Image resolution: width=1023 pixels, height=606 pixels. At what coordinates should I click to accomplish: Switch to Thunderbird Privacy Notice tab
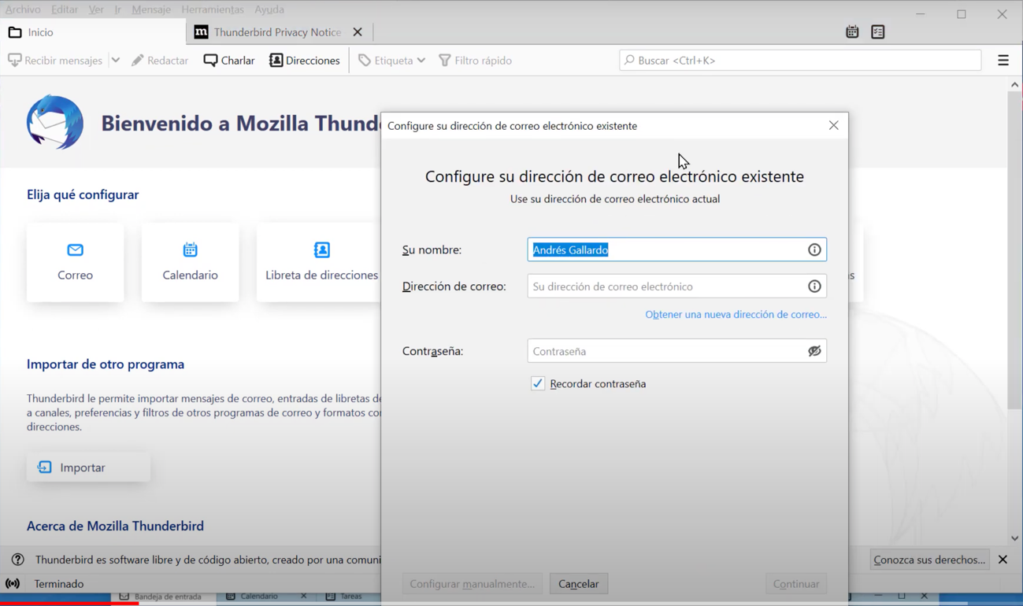[276, 32]
